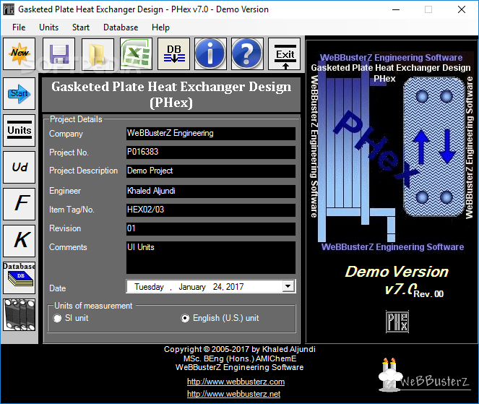Visit http://www.webbusterz.com link
479x404 pixels.
click(236, 382)
